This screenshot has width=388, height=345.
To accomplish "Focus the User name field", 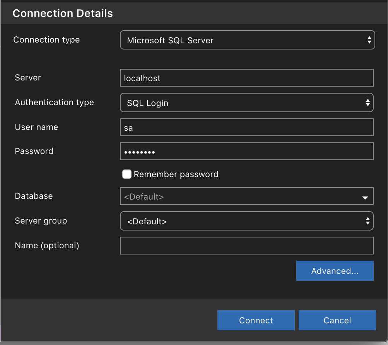I will [246, 128].
